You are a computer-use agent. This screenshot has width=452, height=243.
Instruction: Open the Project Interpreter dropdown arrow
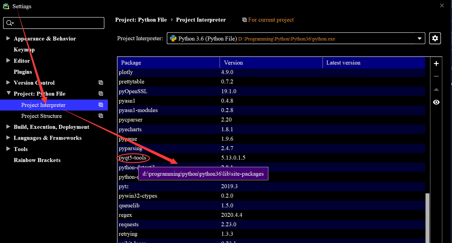(419, 39)
